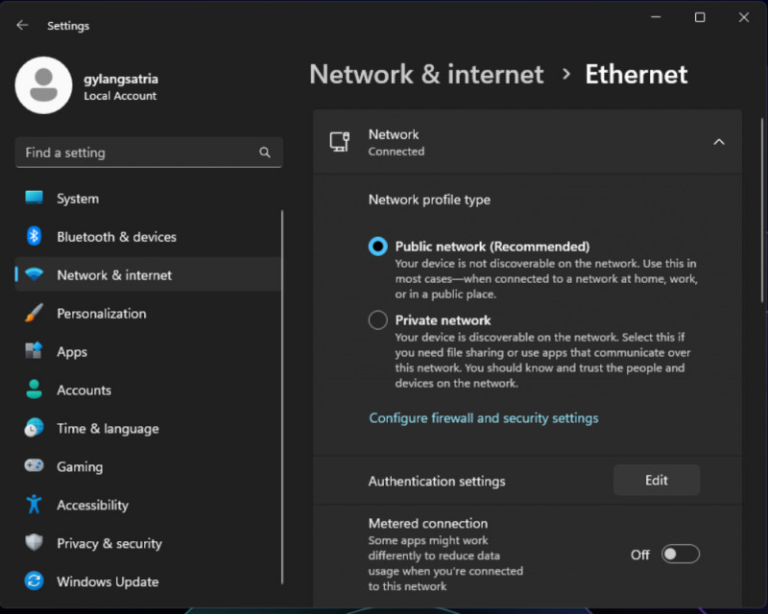Minimize the Settings window
The height and width of the screenshot is (614, 768).
(656, 17)
